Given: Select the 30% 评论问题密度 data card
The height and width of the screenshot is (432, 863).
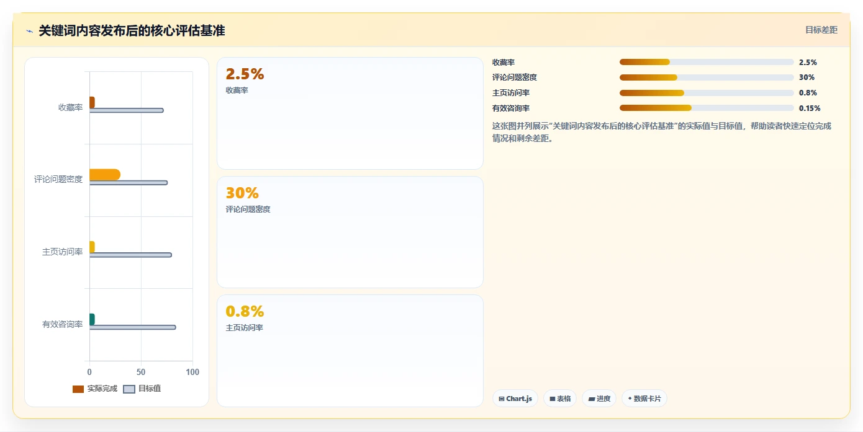Looking at the screenshot, I should (x=350, y=232).
